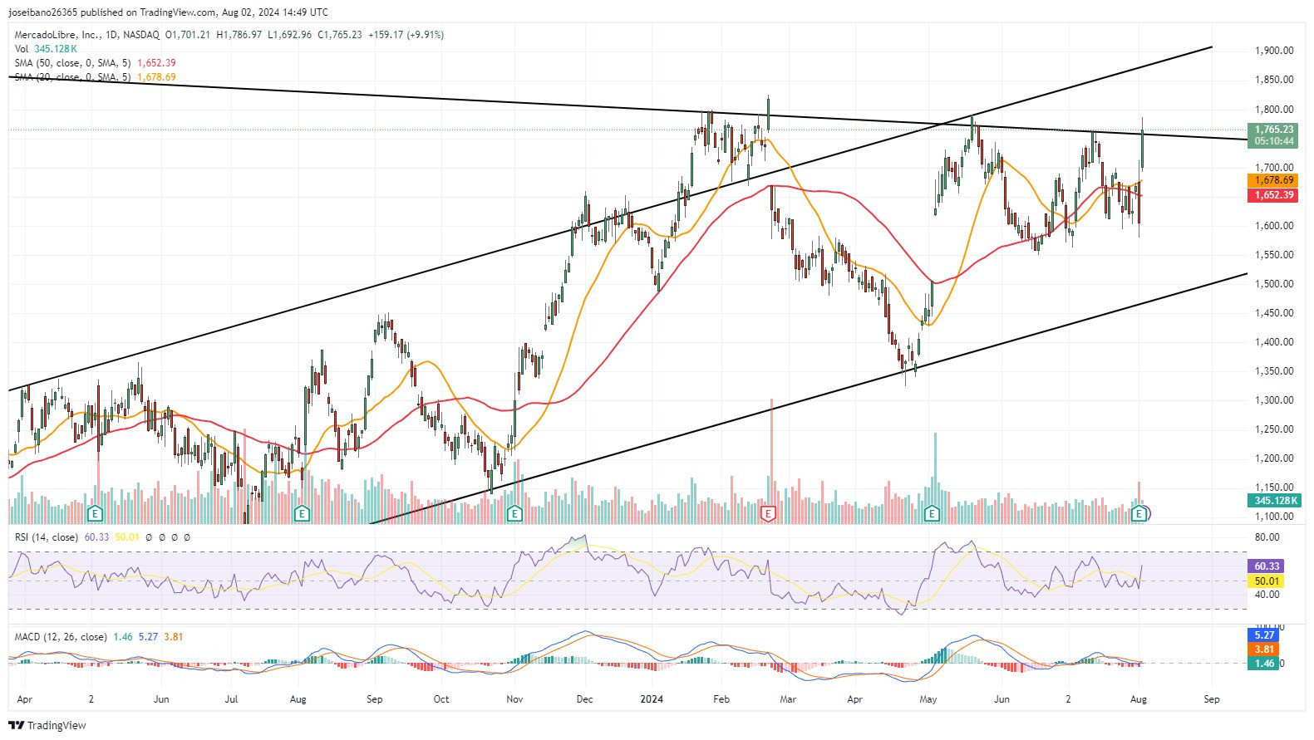Click the TradingView logo at bottom left

coord(47,725)
